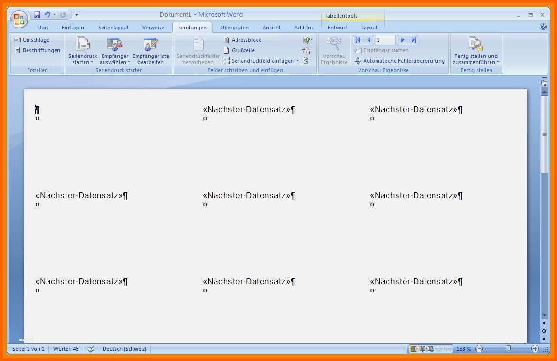Click the Office button orb

19,19
